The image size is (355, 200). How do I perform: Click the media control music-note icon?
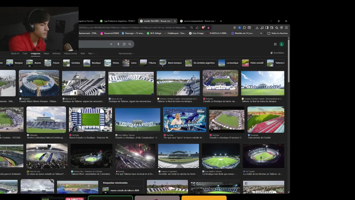coord(262,28)
